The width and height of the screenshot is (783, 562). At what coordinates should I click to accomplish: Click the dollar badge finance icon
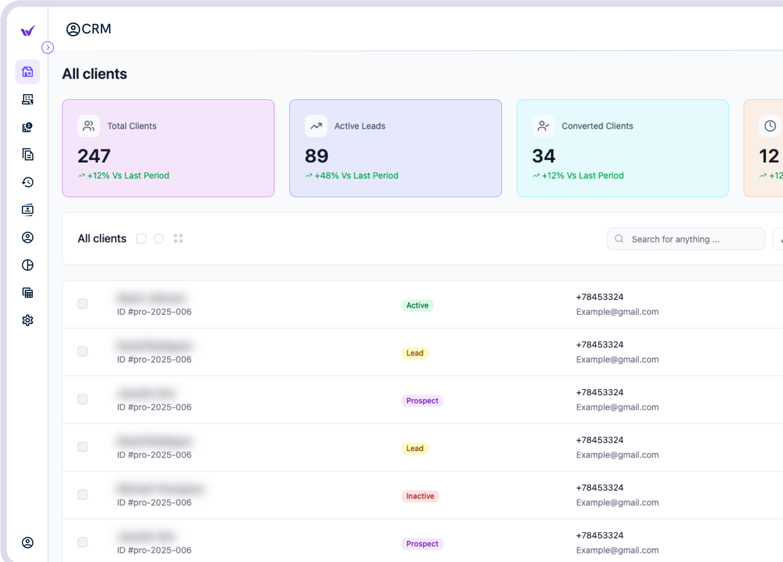point(28,127)
